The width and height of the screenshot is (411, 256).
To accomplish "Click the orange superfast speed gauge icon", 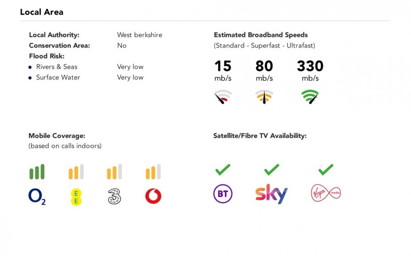I will click(x=264, y=96).
